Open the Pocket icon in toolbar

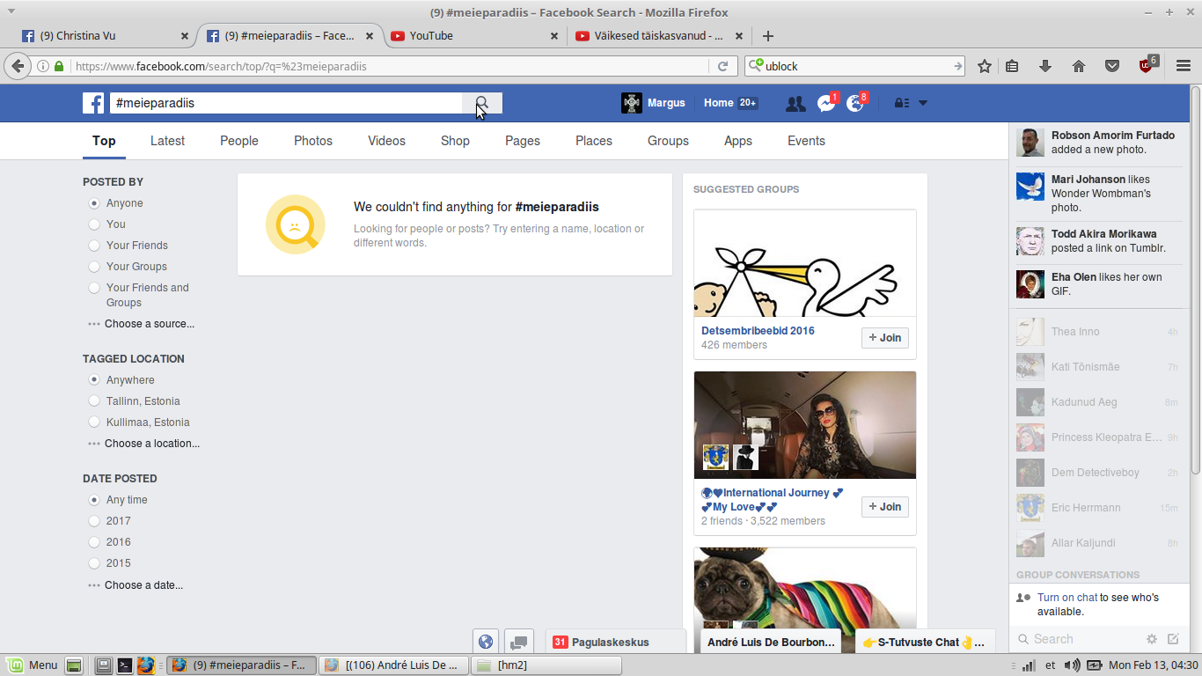click(1112, 66)
